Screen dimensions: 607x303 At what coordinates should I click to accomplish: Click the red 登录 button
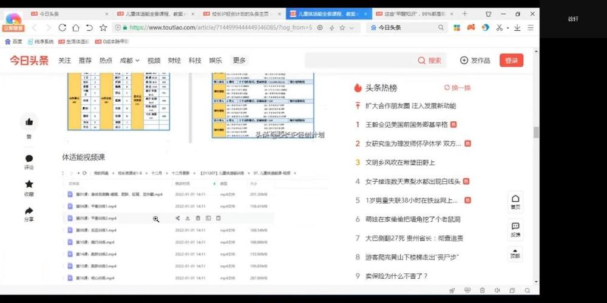click(511, 60)
